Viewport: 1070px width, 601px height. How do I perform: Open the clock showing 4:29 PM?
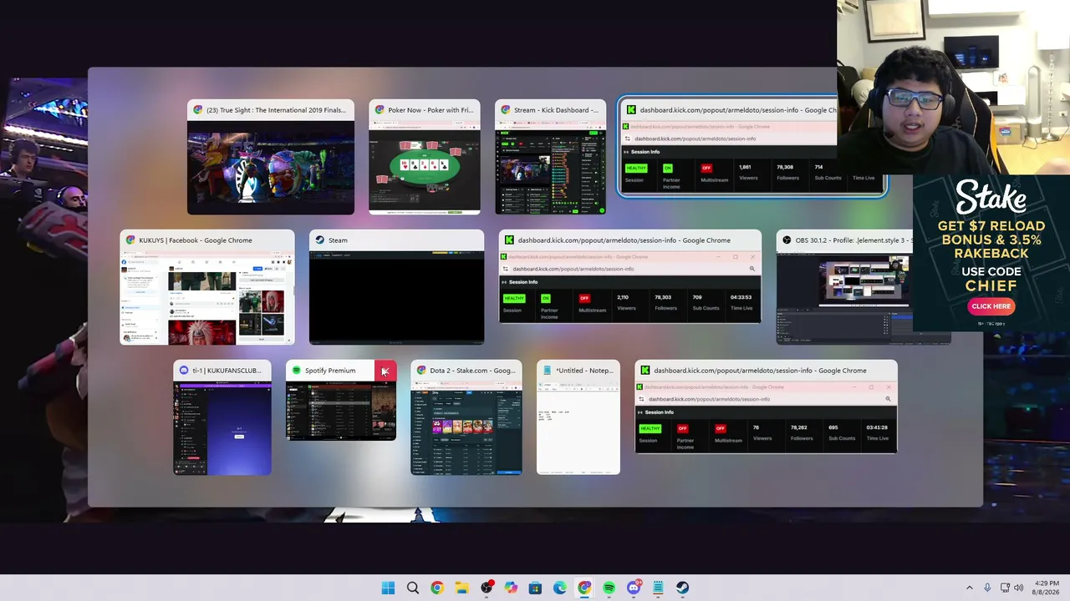coord(1047,588)
